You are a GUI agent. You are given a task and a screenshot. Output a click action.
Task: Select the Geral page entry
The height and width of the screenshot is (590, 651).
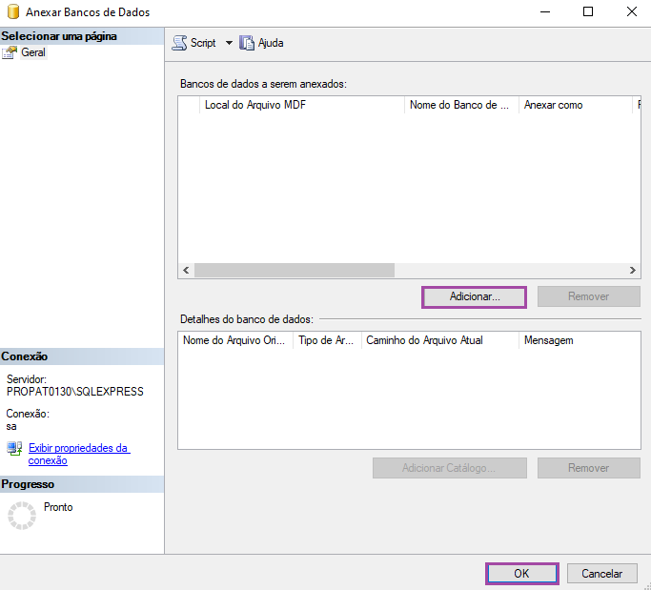(33, 52)
